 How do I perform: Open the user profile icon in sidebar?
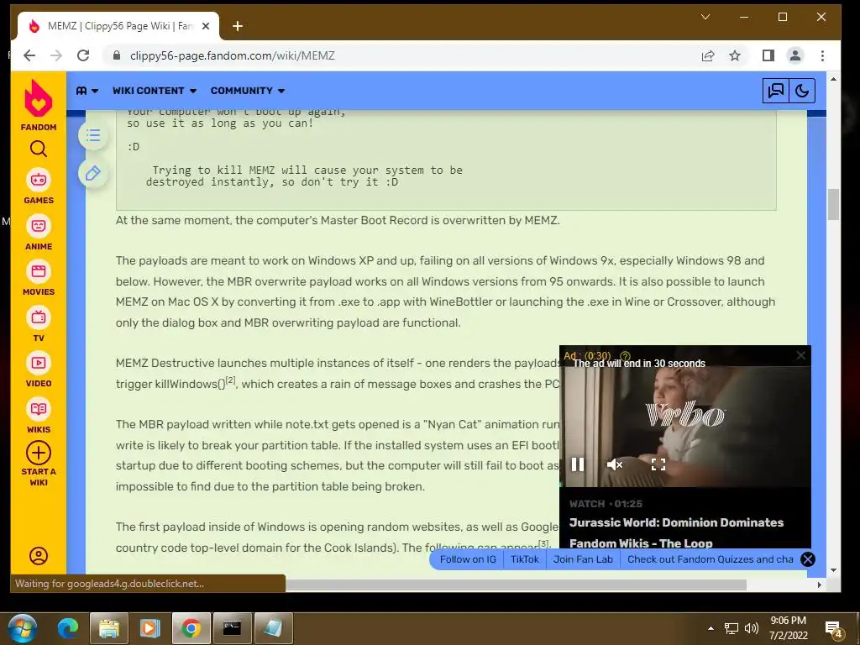39,556
